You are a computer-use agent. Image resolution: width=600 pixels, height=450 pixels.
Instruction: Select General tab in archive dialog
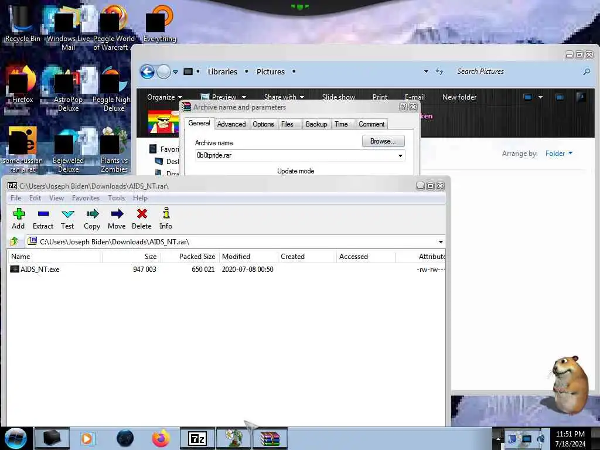199,123
